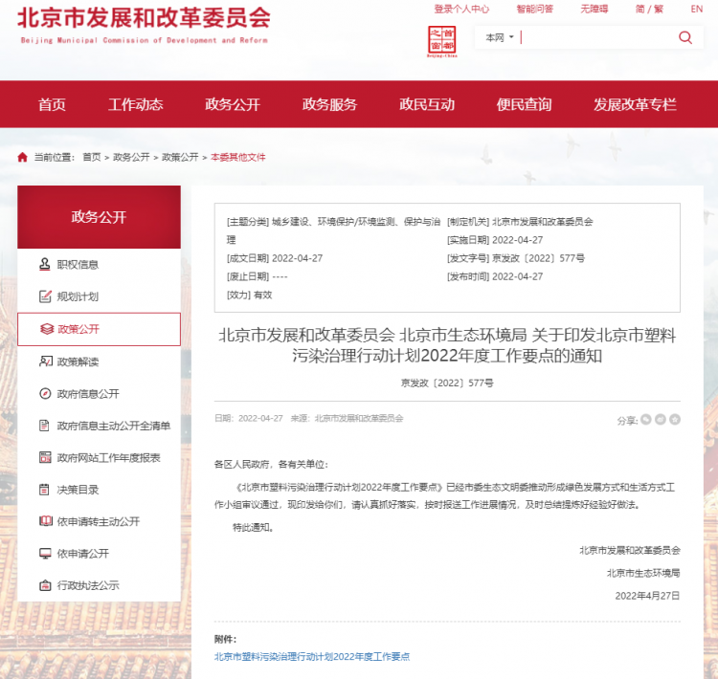Click 政策公开 in breadcrumb trail
The width and height of the screenshot is (718, 679).
tap(180, 158)
